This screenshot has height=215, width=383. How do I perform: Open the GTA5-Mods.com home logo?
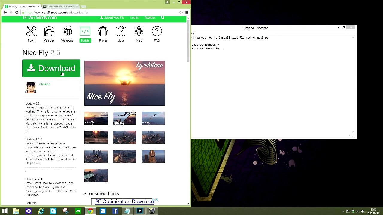point(40,18)
